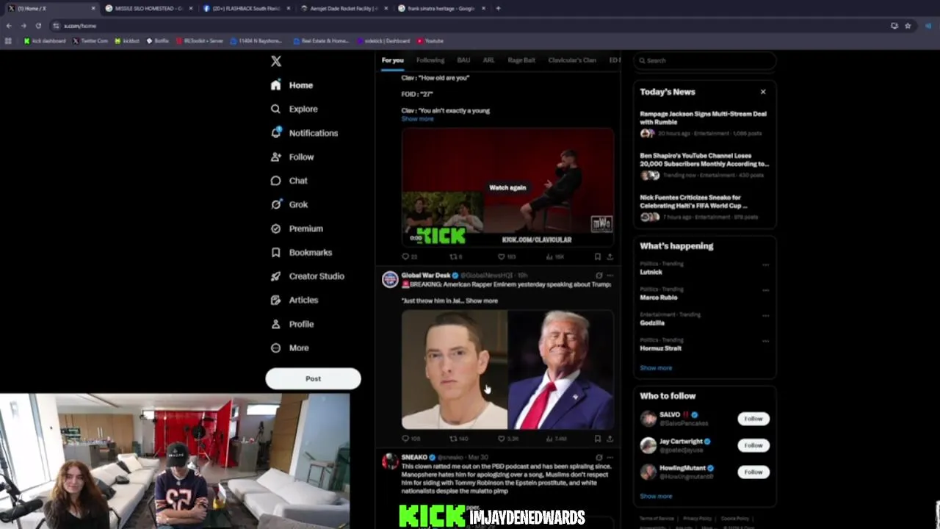Follow HowlingMutant account

[x=753, y=472]
